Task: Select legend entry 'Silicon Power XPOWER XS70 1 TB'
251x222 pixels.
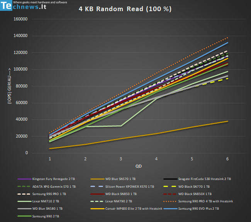Action: 122,187
